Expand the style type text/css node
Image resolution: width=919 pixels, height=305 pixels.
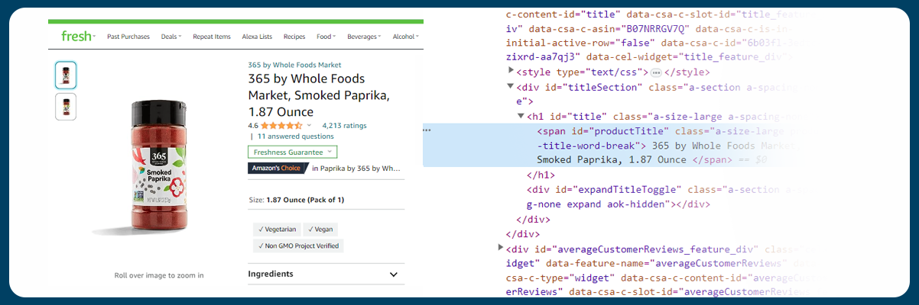click(x=511, y=72)
